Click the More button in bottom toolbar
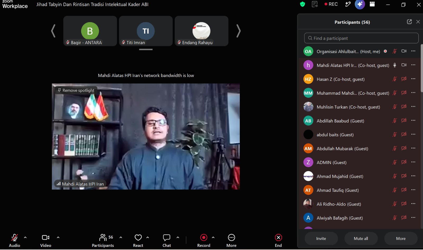 click(x=231, y=240)
